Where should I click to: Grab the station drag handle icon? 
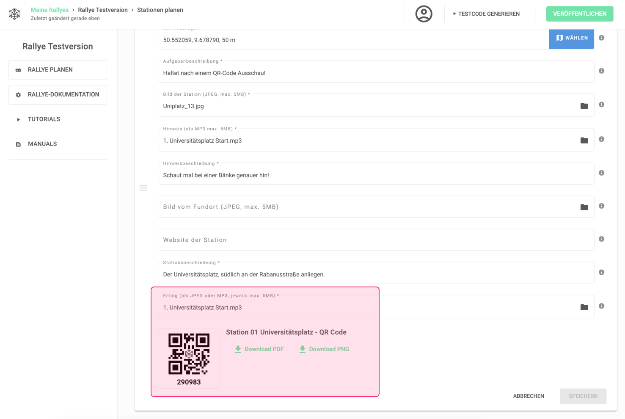point(143,188)
